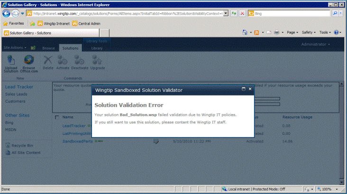Click the Stop loading red X icon
Image resolution: width=347 pixels, height=194 pixels.
tap(242, 13)
